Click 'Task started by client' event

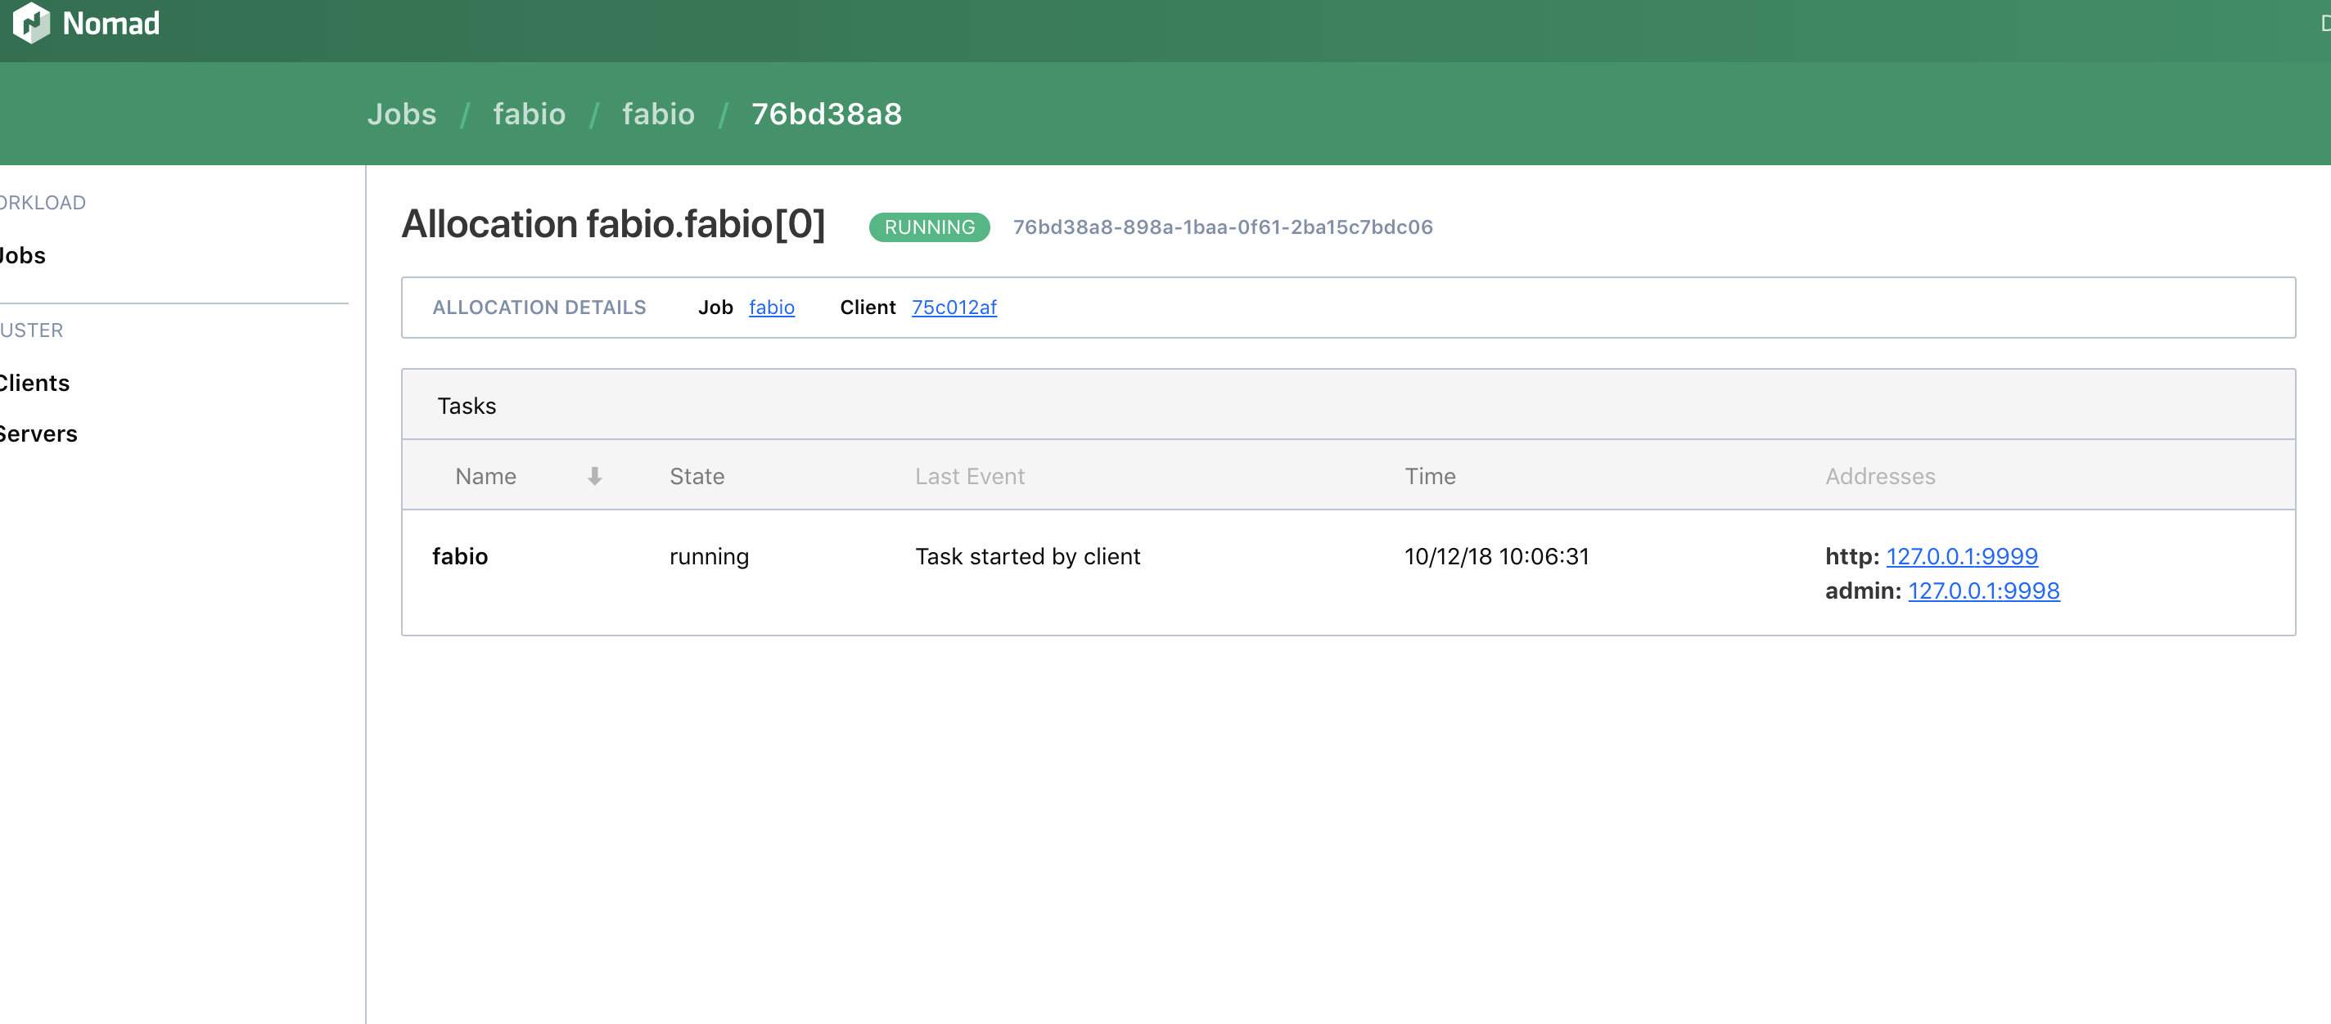[x=1028, y=556]
